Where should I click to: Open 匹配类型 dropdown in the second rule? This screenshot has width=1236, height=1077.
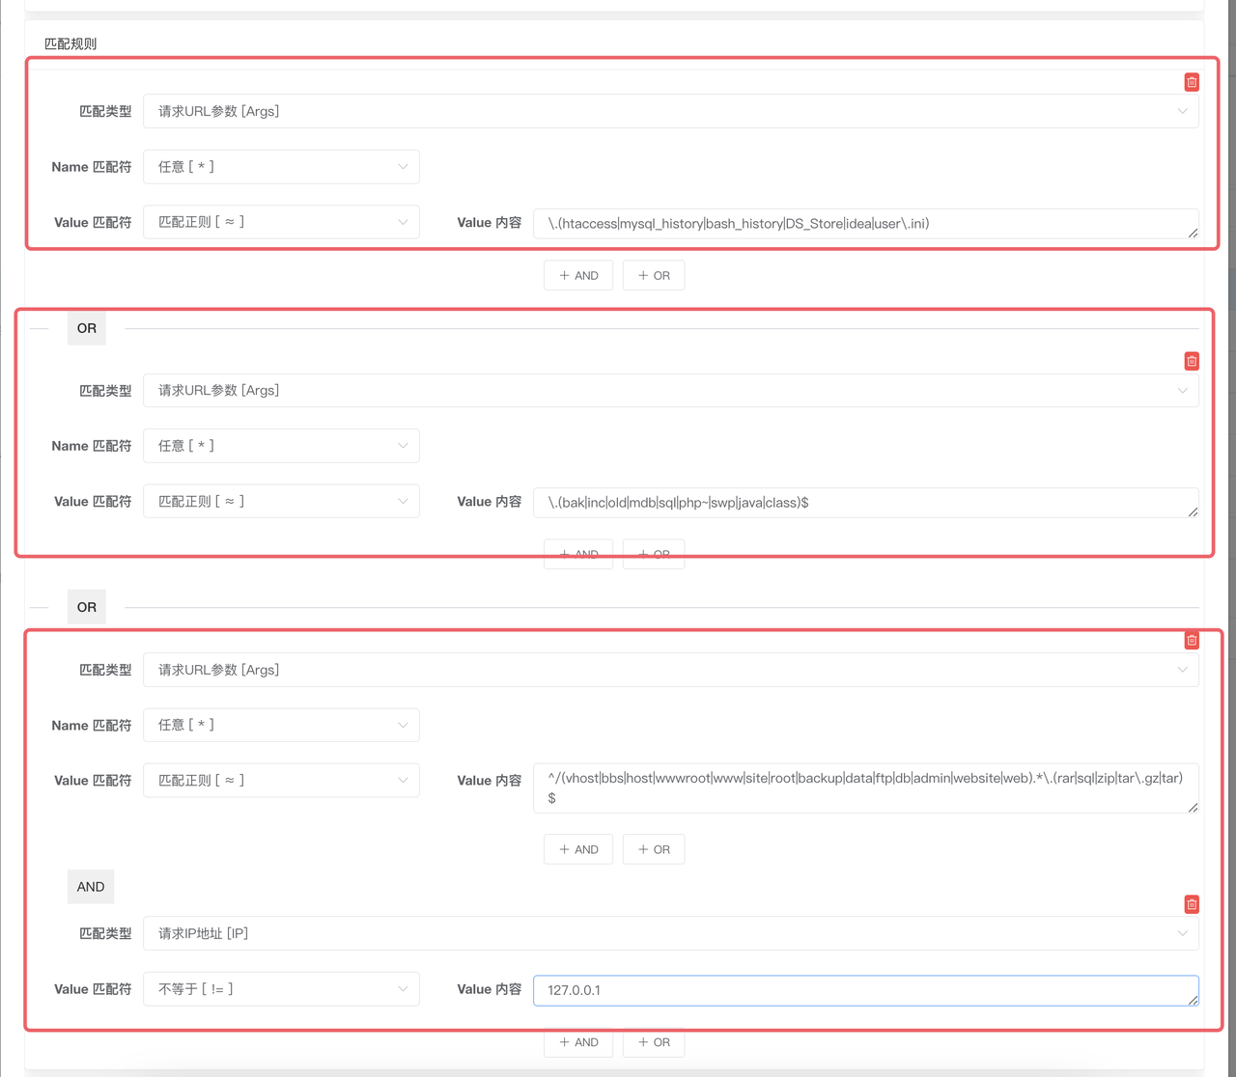coord(670,390)
